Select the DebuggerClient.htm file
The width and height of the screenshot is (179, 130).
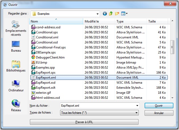[x=50, y=57]
